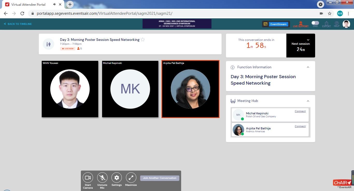Favorite the session with the star icon
Viewport: 354px width, 191px height.
click(x=143, y=40)
